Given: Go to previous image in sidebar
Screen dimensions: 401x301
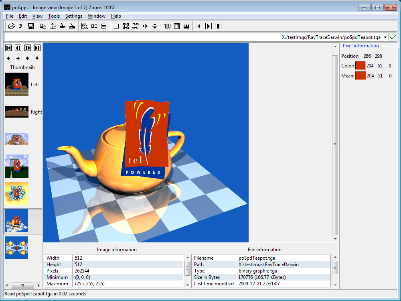Looking at the screenshot, I should coord(18,48).
